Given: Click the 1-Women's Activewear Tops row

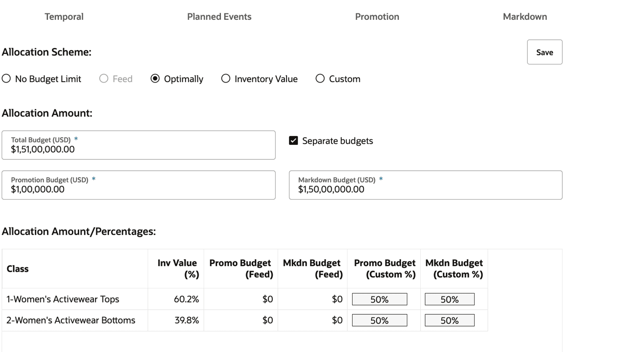Looking at the screenshot, I should [x=63, y=299].
